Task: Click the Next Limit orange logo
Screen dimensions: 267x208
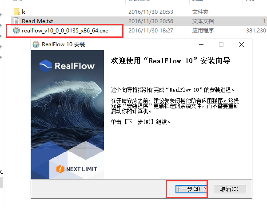Action: click(60, 169)
